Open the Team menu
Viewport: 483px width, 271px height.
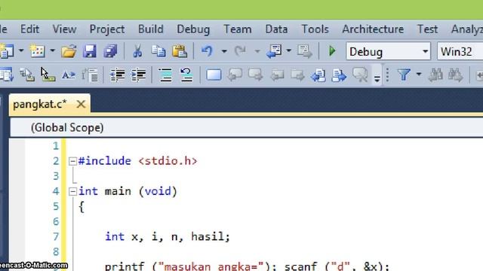point(238,29)
